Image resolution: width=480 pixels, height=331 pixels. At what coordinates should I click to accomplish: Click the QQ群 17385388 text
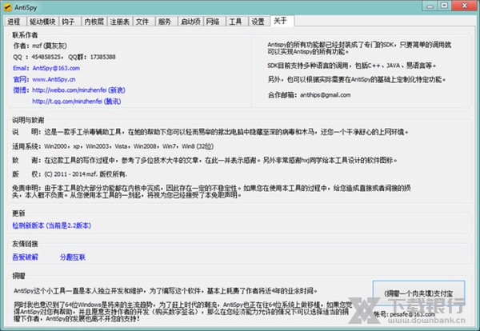click(x=92, y=58)
